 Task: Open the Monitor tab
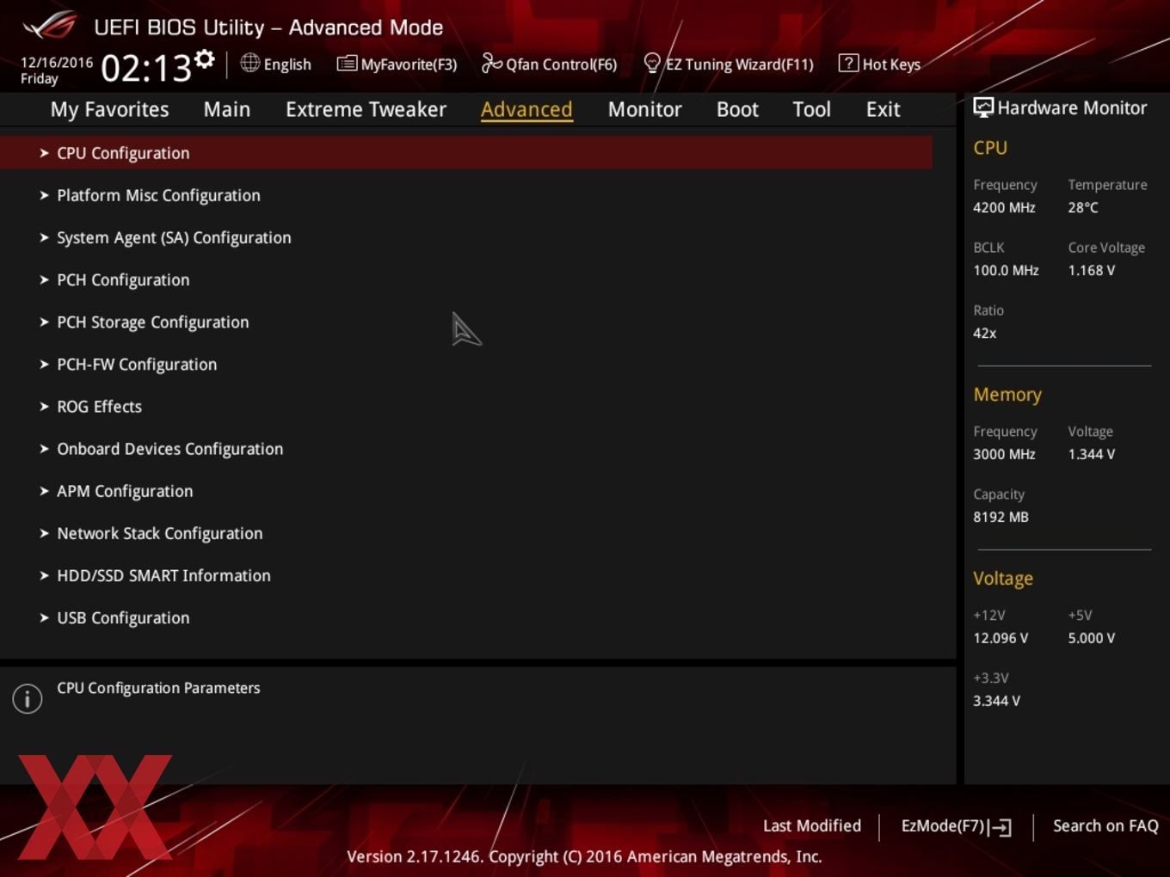tap(644, 109)
